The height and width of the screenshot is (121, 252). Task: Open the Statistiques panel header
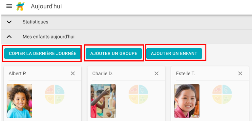(126, 22)
